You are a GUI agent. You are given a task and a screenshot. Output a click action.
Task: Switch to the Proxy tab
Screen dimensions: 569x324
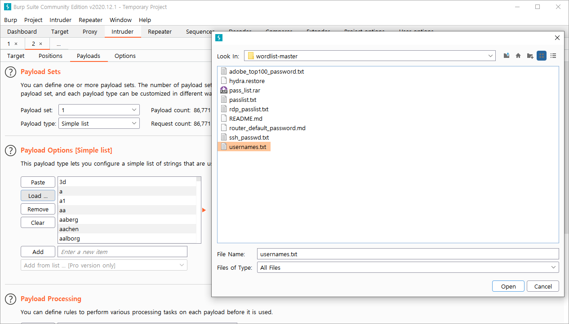coord(90,31)
